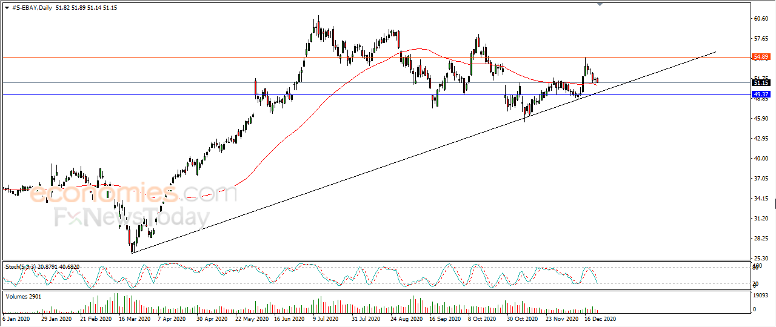Click the Volumes 2901 indicator label

pyautogui.click(x=23, y=296)
